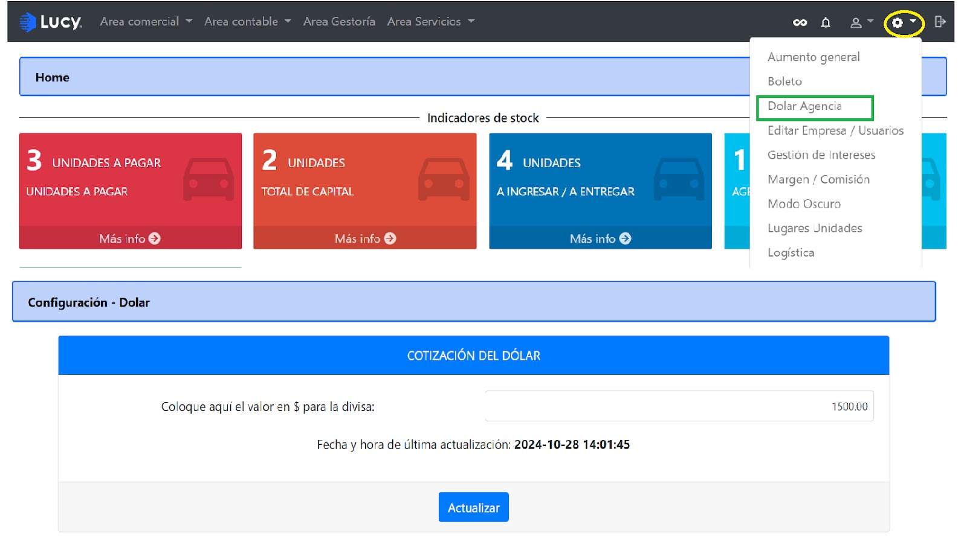The image size is (967, 539).
Task: Click the Indicadores de stock title
Action: pos(483,118)
